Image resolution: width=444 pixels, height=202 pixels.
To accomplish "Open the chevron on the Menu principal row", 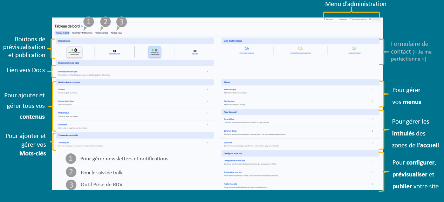I will coord(372,90).
